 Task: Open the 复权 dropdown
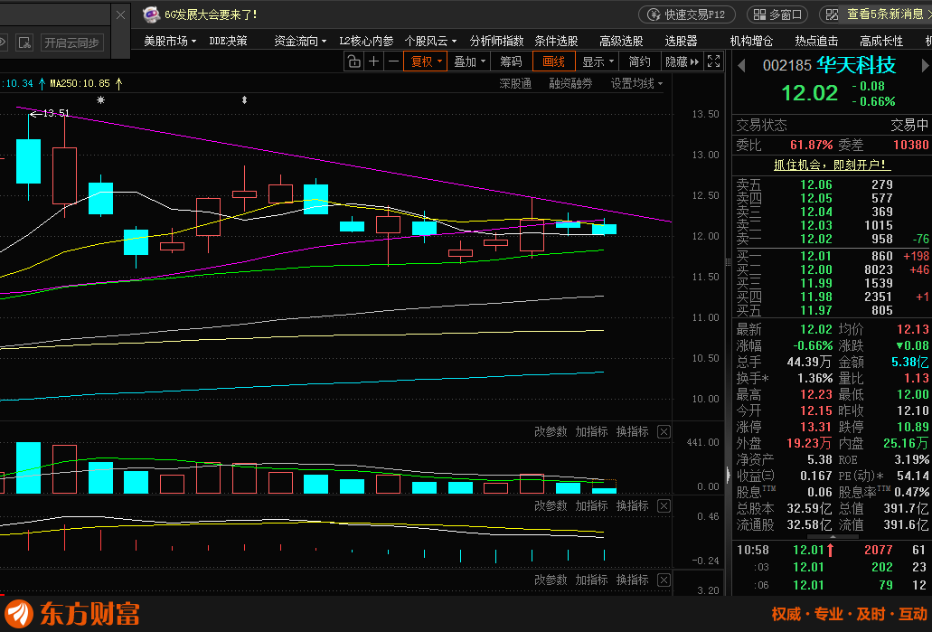[426, 61]
